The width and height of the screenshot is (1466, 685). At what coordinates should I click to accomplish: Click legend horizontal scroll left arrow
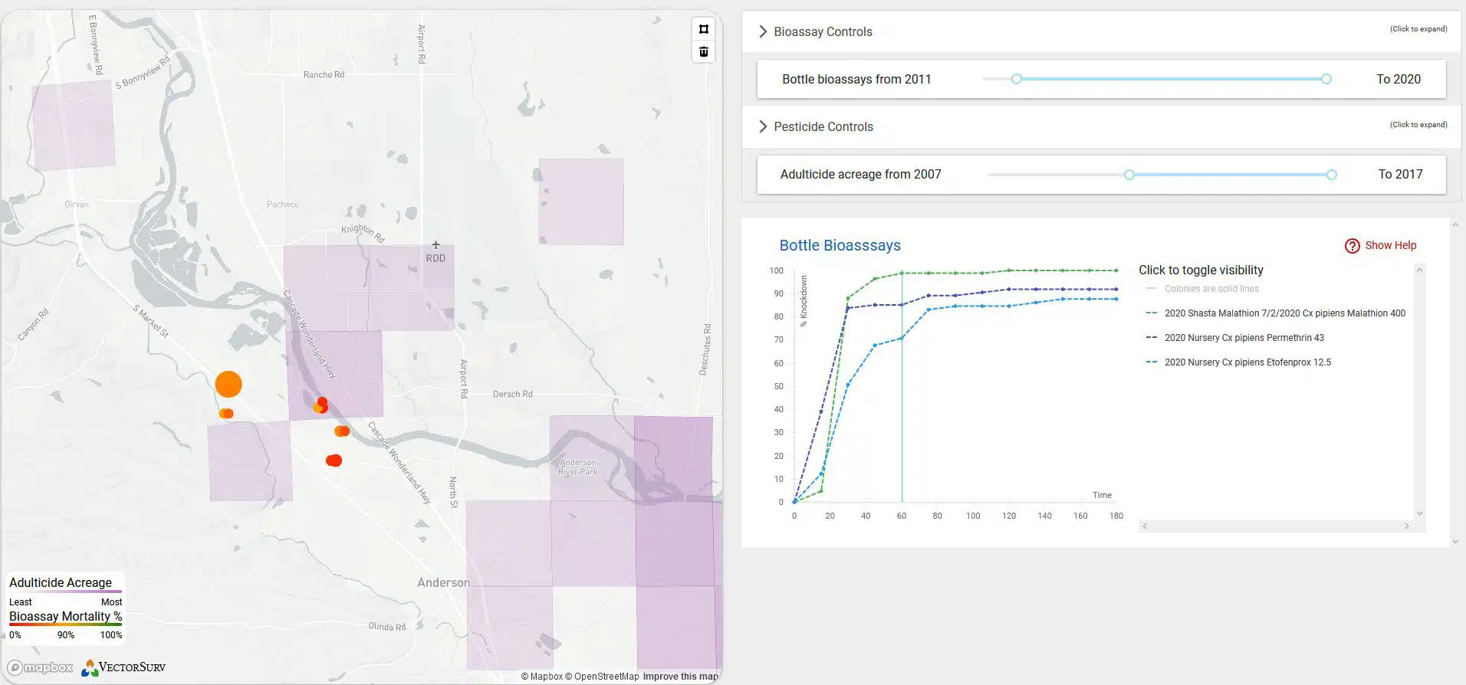tap(1145, 526)
